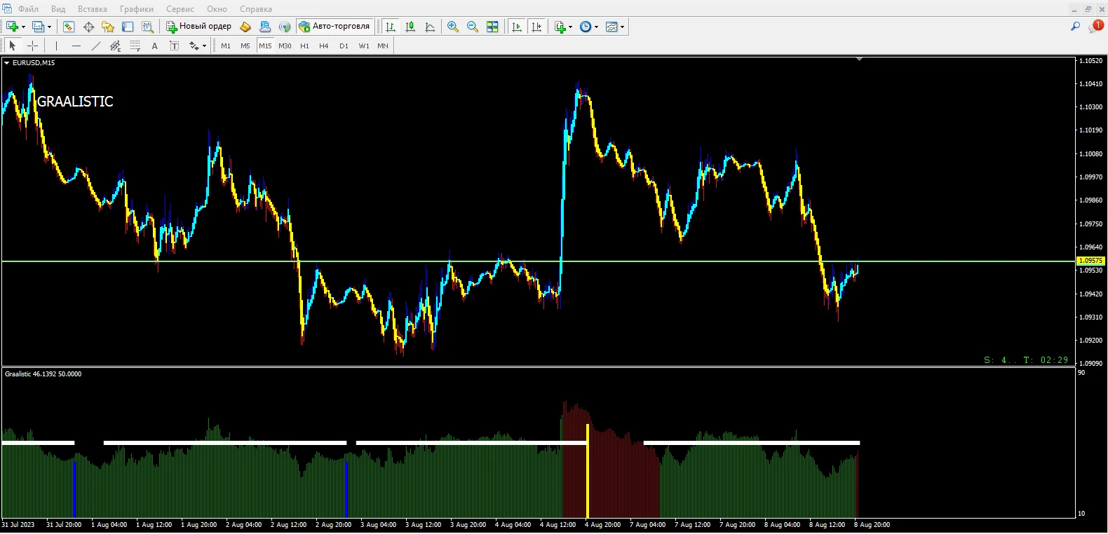This screenshot has width=1108, height=534.
Task: Draw a trendline
Action: click(x=95, y=46)
